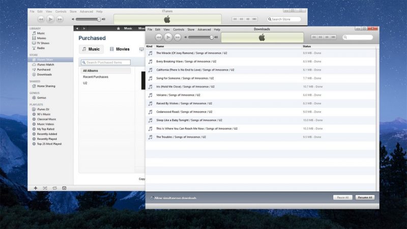
Task: Click play button in back iTunes window
Action: tap(50, 19)
